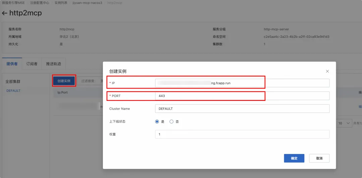The height and width of the screenshot is (178, 362).
Task: Open jiyuan-mcp-nacos3 breadcrumb link
Action: (x=87, y=3)
